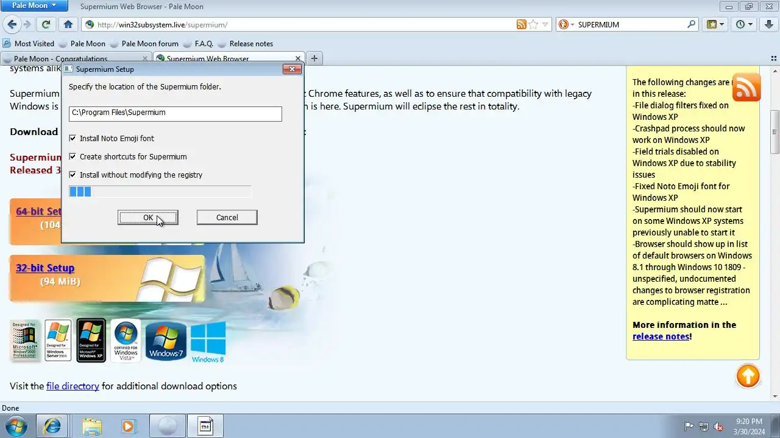
Task: Open the F.A.Q. bookmark
Action: 198,44
